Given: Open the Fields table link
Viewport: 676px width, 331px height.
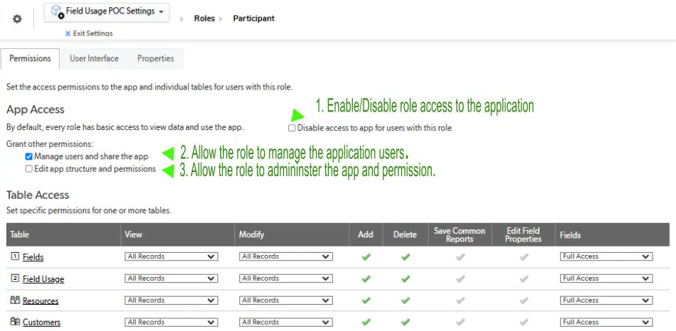Looking at the screenshot, I should [x=33, y=257].
